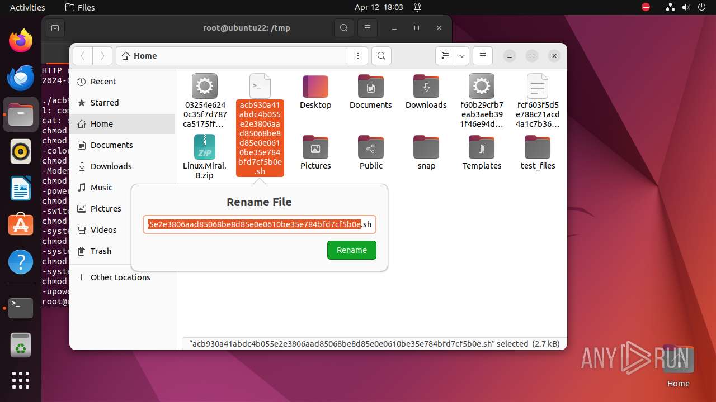Open Ubuntu Software from the dock
Image resolution: width=716 pixels, height=402 pixels.
point(21,225)
